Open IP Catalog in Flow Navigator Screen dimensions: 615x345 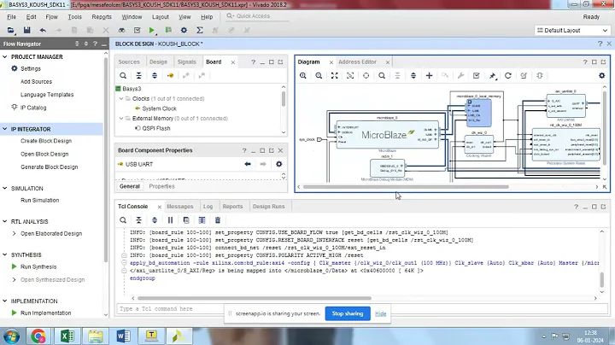33,108
